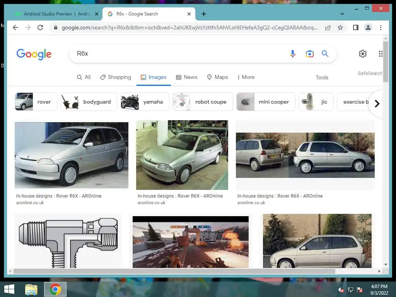The height and width of the screenshot is (297, 396).
Task: Close the R6x Google Search tab
Action: 189,14
